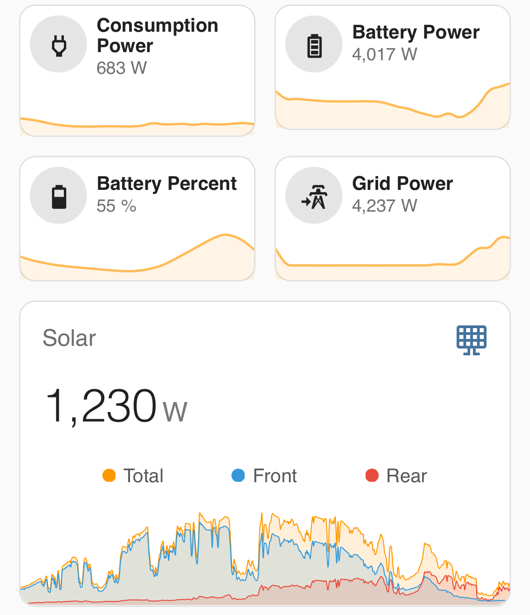
Task: Click the Grid Power transmission tower icon
Action: [x=314, y=196]
